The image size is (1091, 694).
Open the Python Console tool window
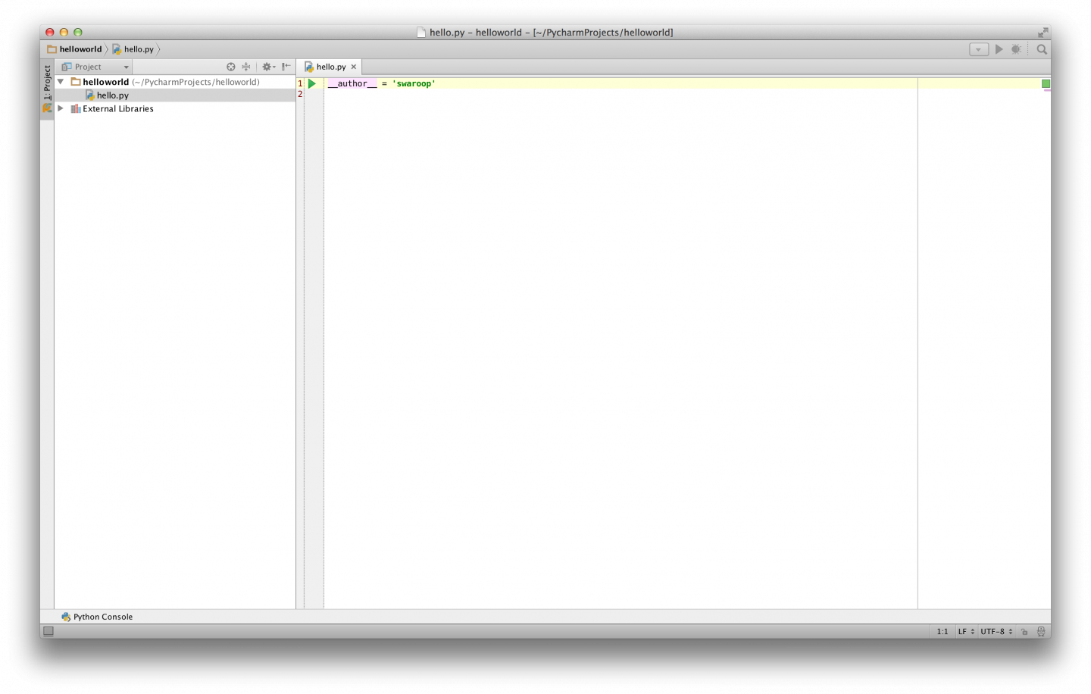pos(97,617)
